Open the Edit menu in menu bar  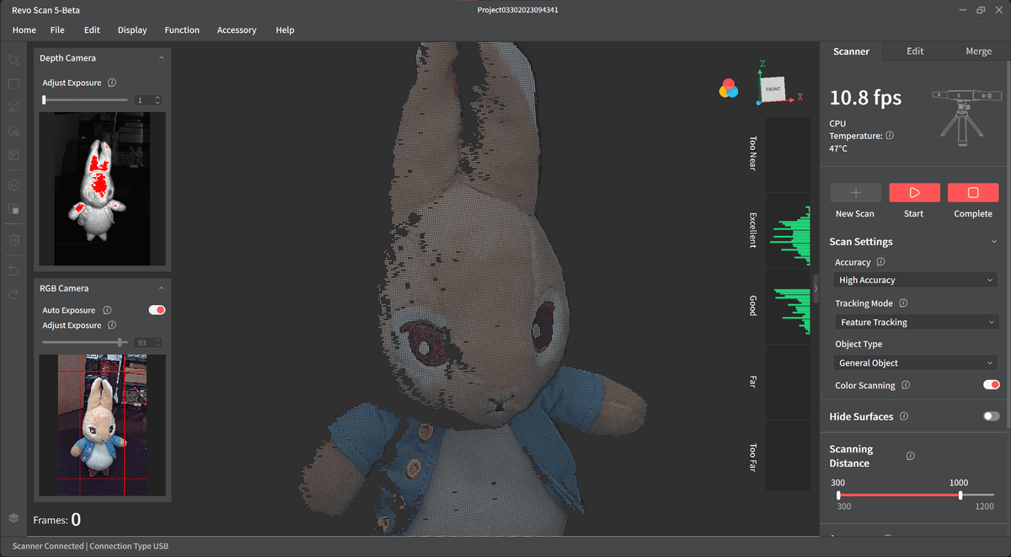(92, 30)
